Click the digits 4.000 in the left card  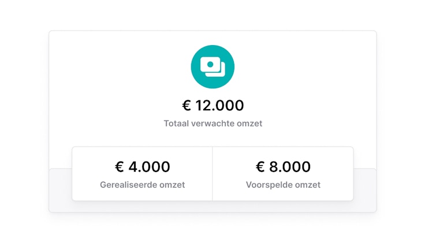[x=149, y=167]
